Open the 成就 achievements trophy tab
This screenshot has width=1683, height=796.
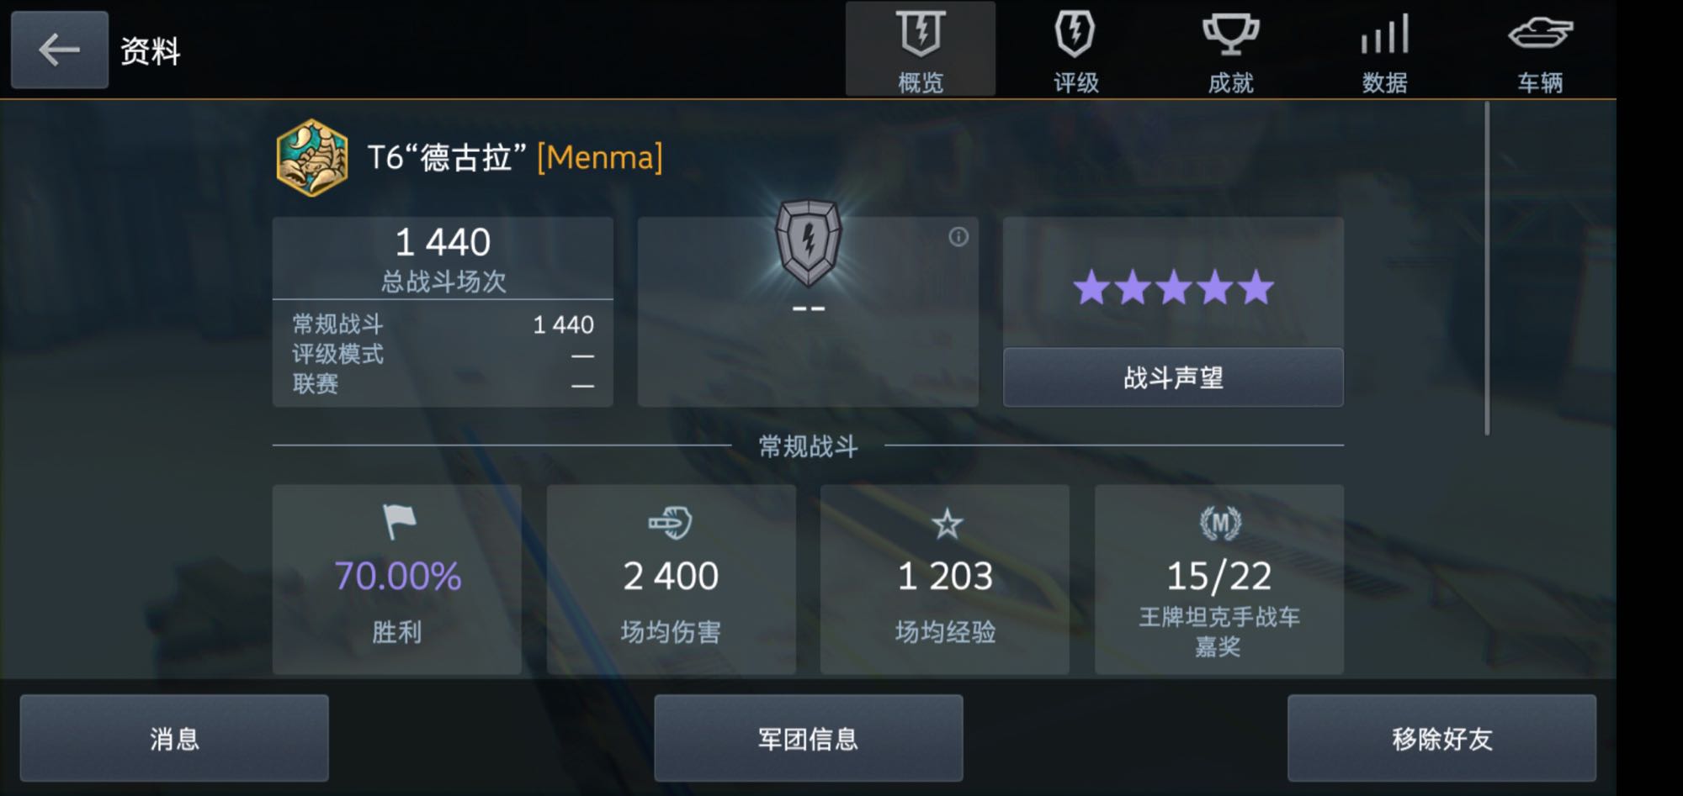[x=1230, y=49]
